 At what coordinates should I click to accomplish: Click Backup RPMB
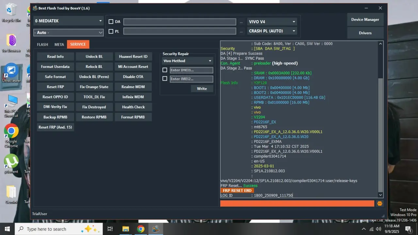[x=56, y=117]
